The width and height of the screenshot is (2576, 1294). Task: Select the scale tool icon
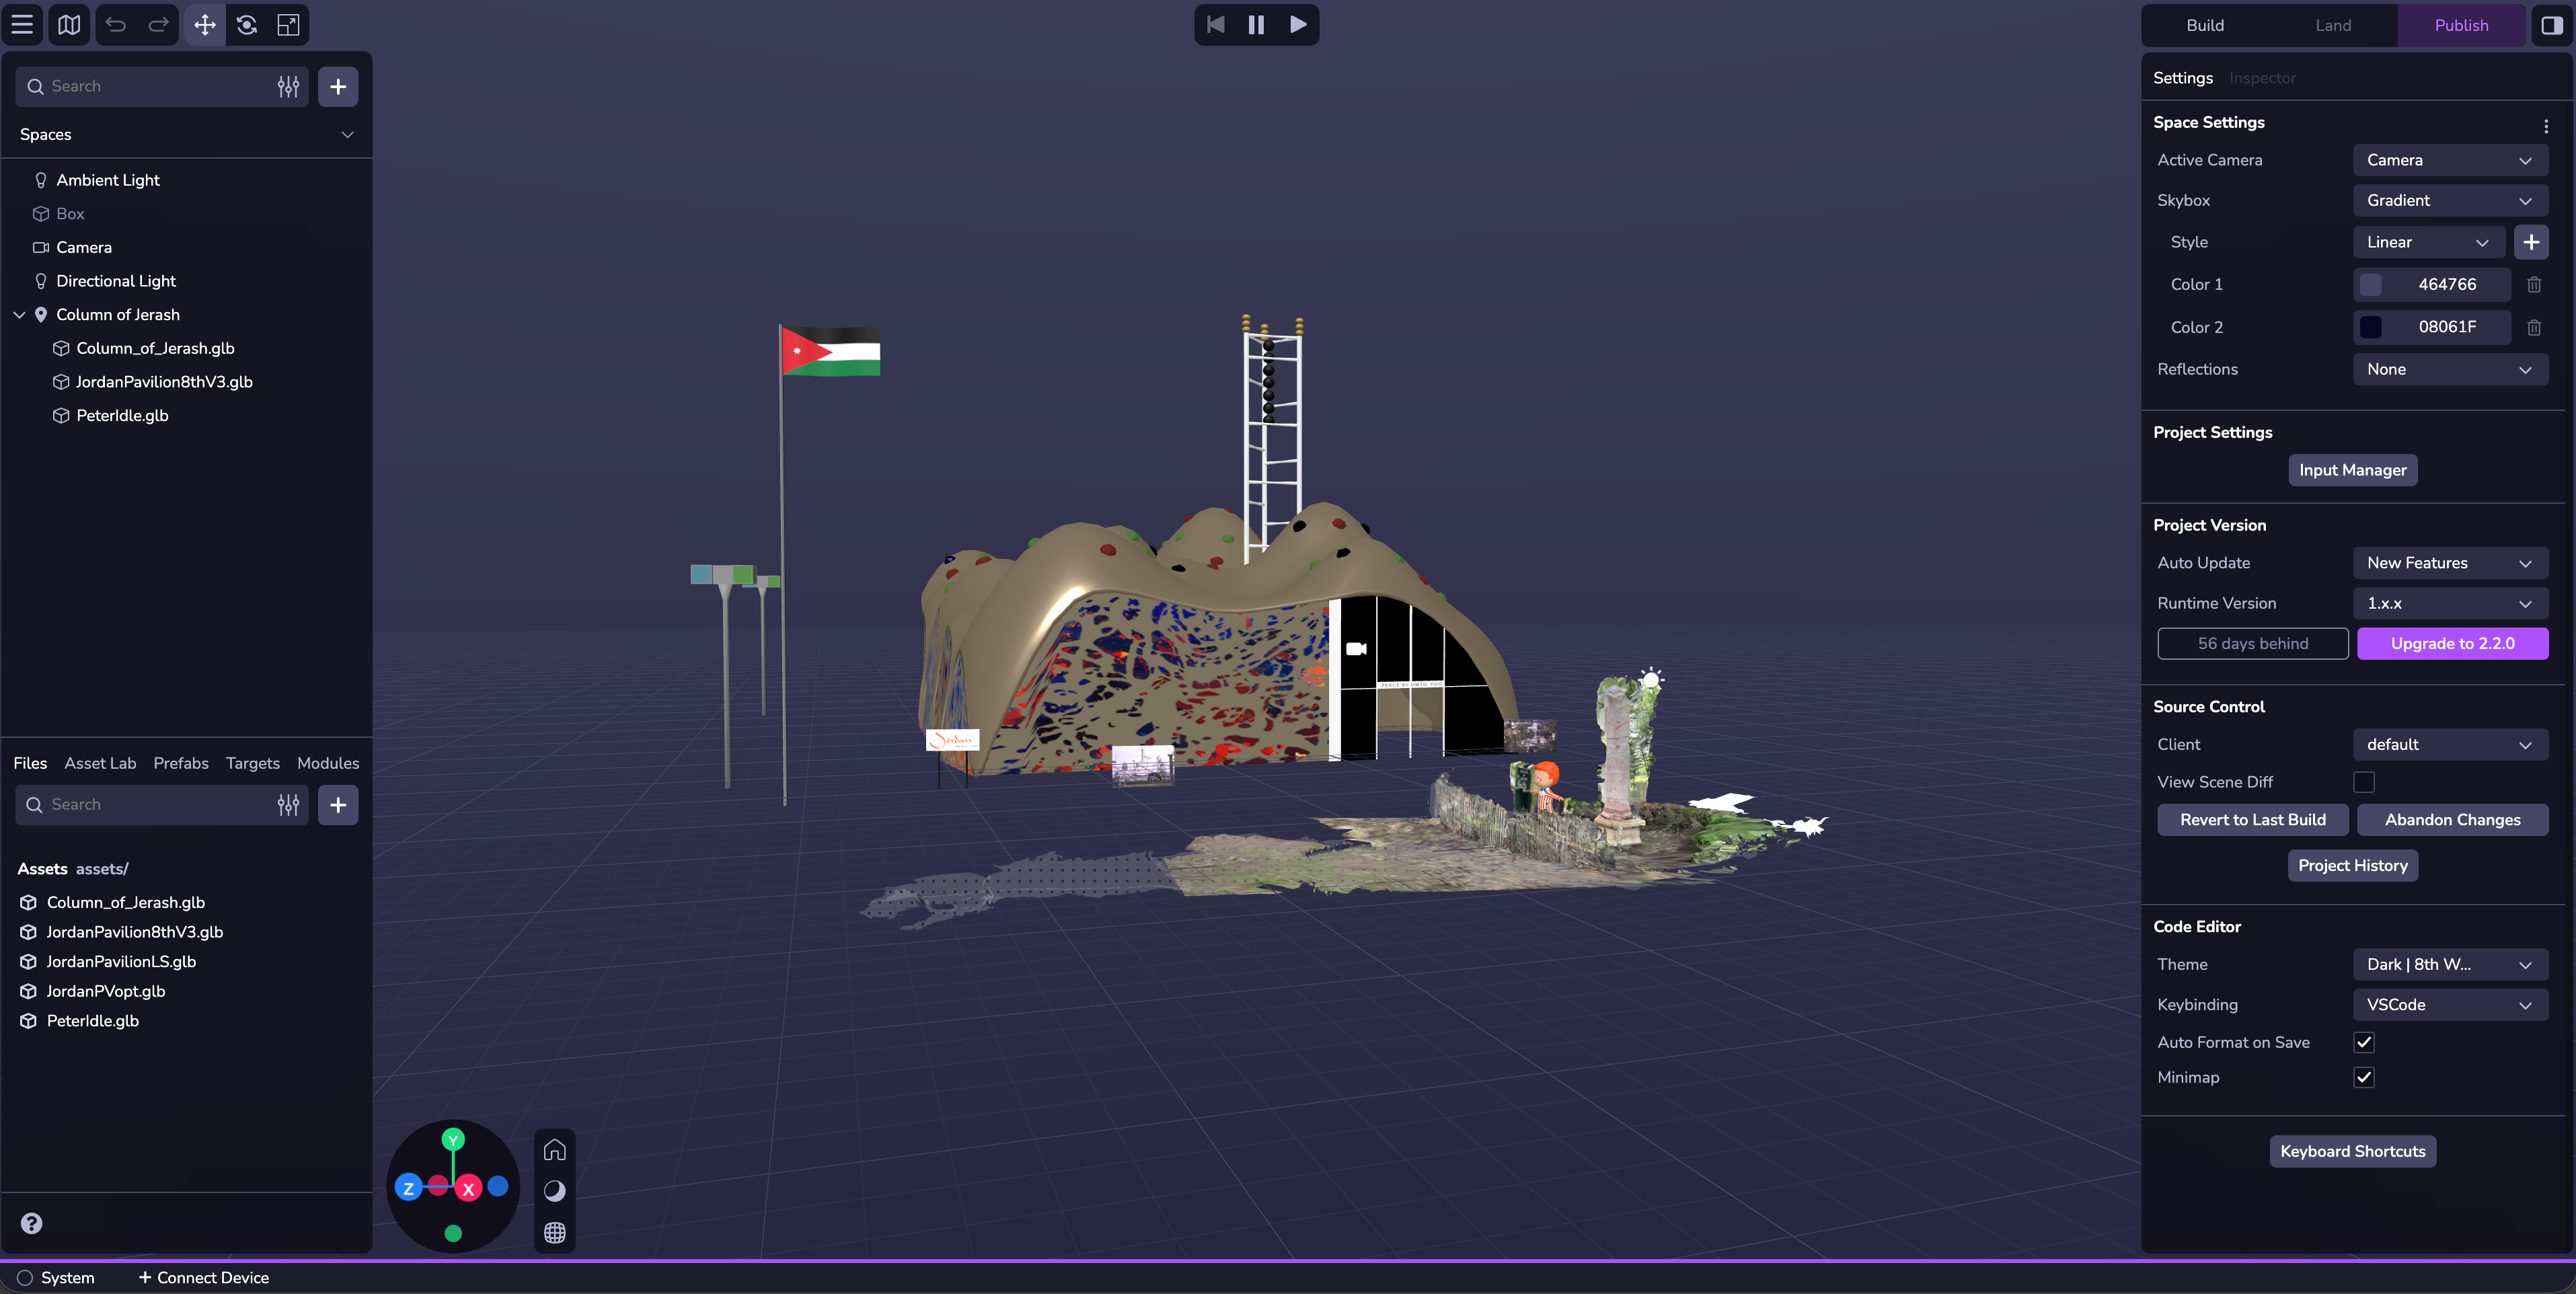288,25
